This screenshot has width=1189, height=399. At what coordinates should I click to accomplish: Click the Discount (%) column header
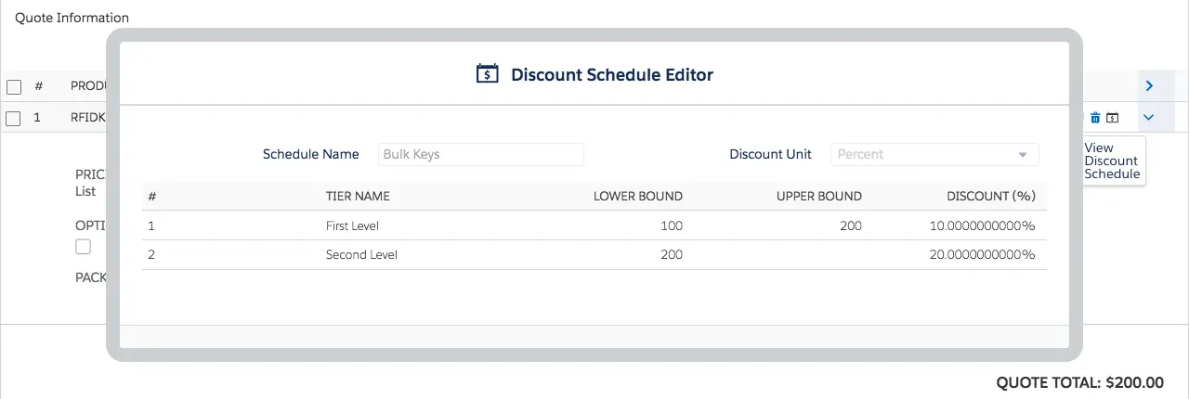991,197
